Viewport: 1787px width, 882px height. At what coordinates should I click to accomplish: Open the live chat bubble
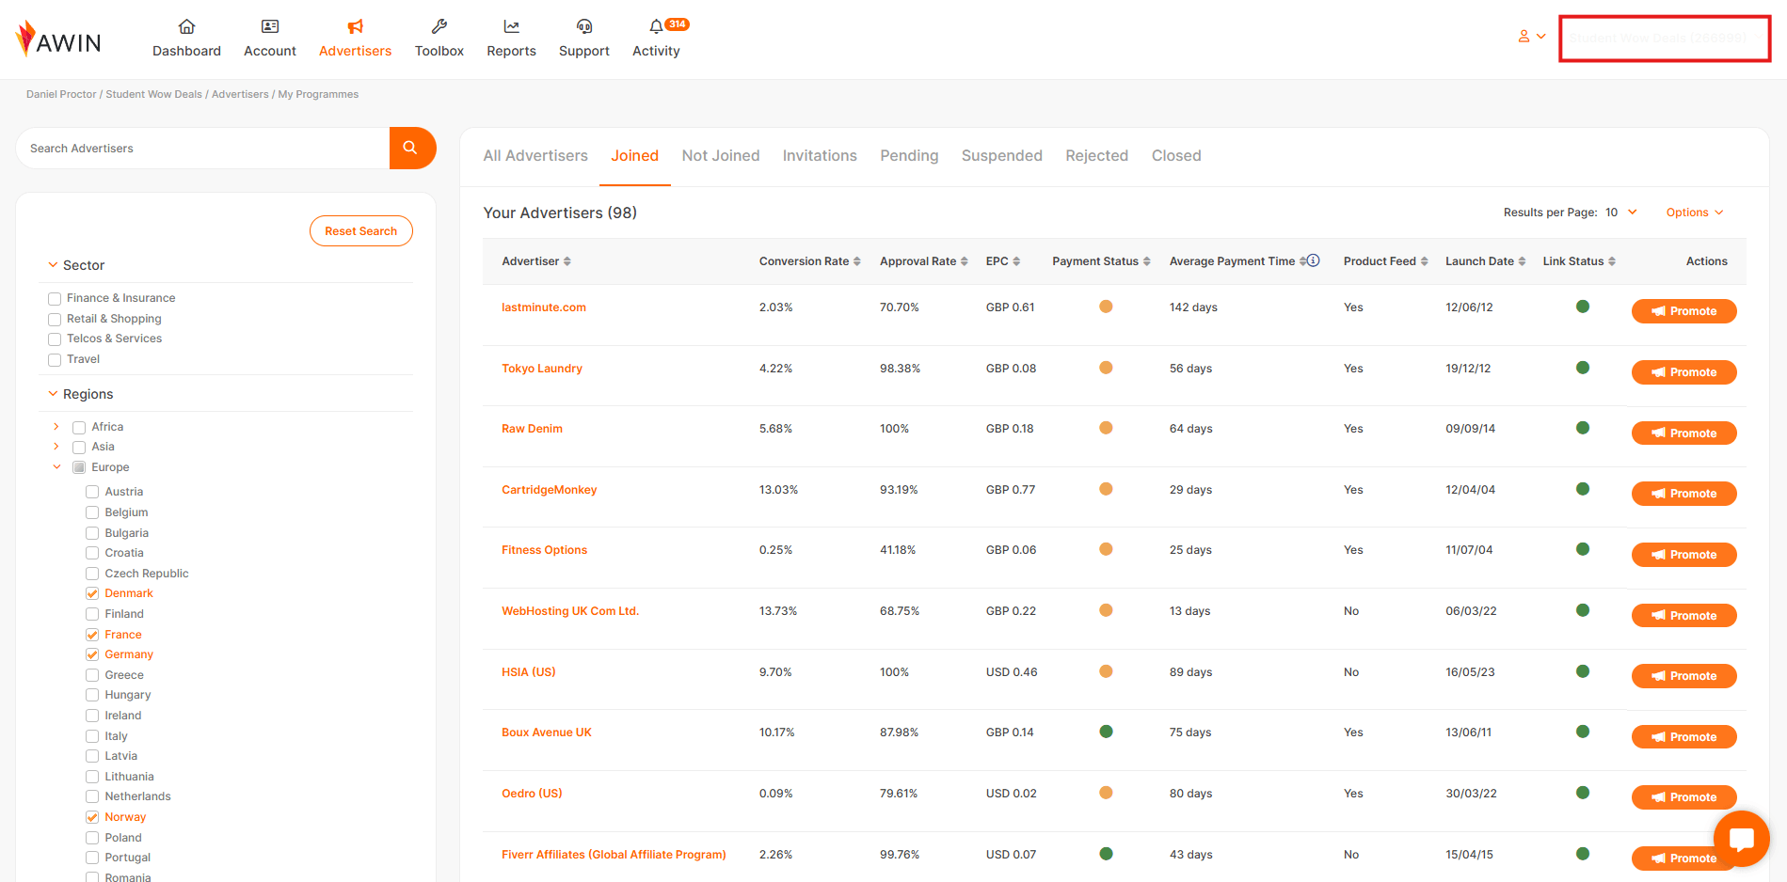(x=1741, y=838)
